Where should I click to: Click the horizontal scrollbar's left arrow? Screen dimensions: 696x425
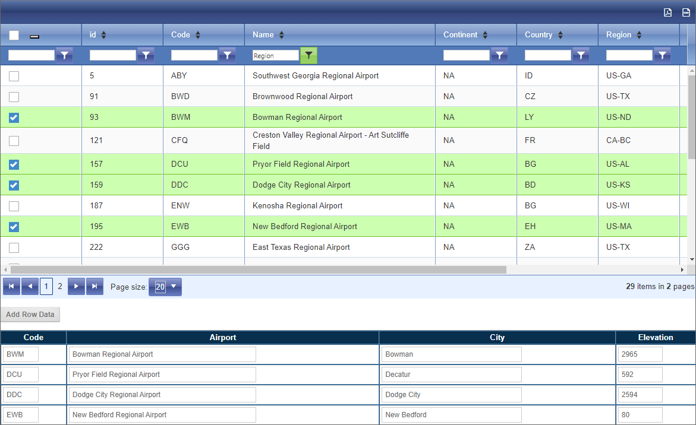[5, 269]
